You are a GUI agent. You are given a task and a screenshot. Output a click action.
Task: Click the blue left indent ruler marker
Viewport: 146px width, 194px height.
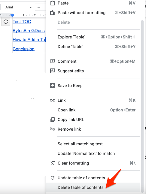pyautogui.click(x=12, y=15)
